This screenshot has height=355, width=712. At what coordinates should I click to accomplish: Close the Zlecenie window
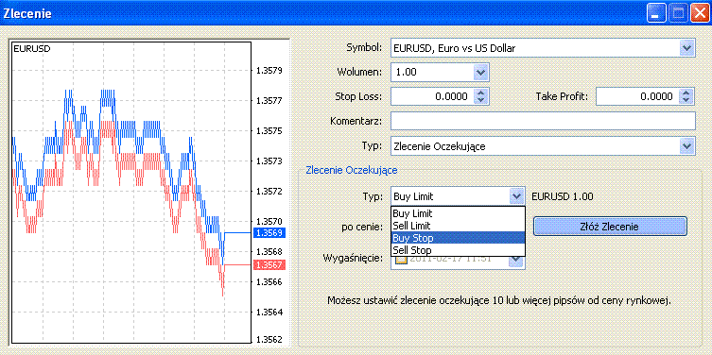point(700,13)
